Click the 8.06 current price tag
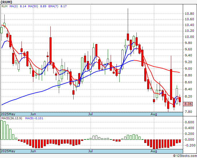Screen dimensions: 197x158 click(x=188, y=104)
